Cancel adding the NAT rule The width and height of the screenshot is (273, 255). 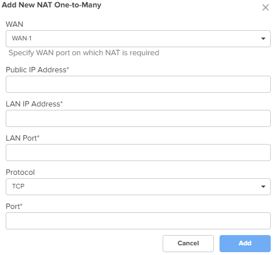(x=188, y=244)
